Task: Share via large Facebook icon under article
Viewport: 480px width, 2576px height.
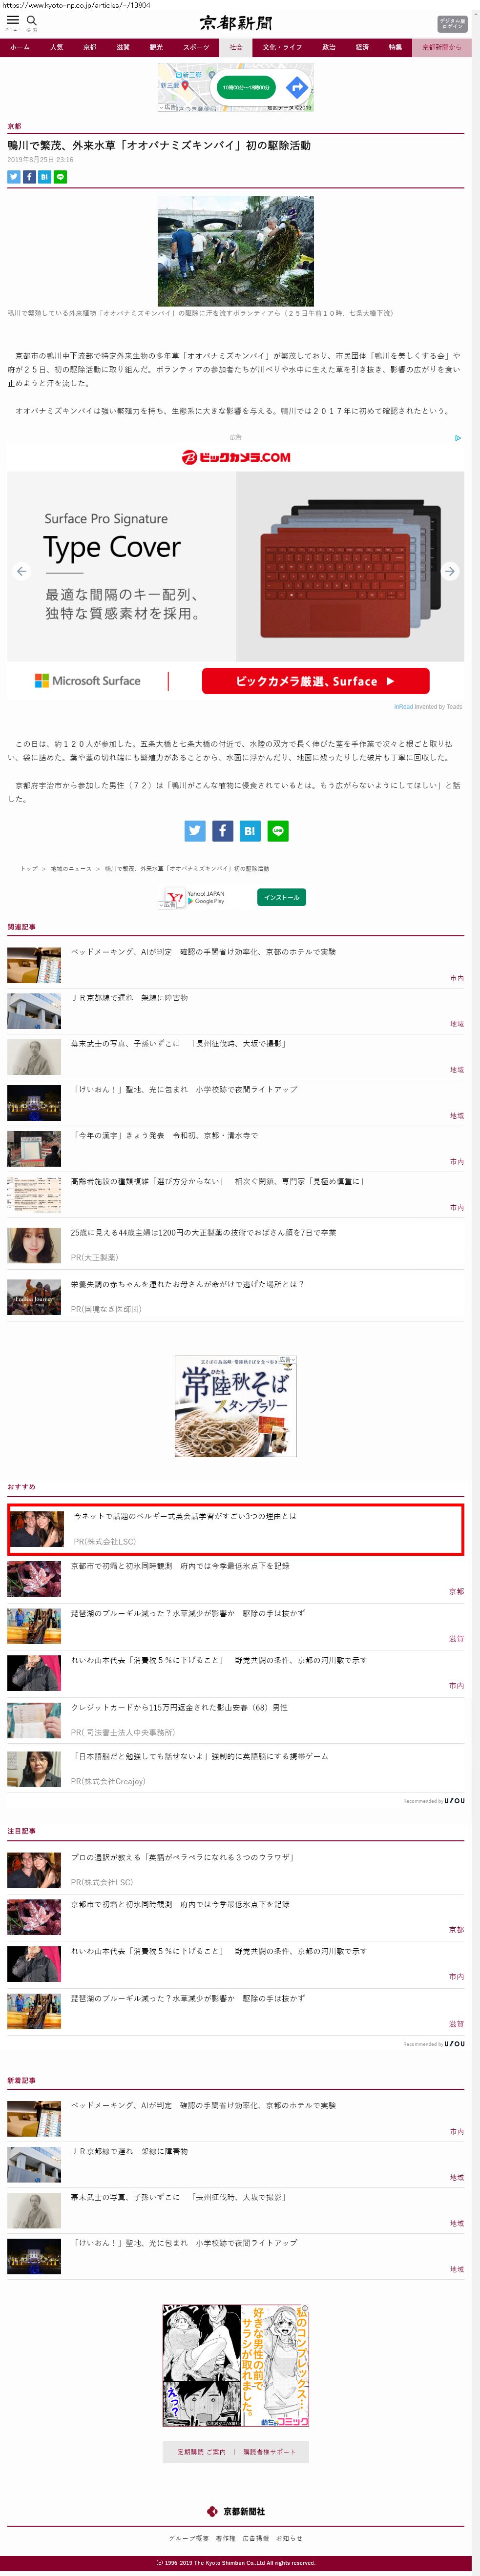Action: click(223, 830)
